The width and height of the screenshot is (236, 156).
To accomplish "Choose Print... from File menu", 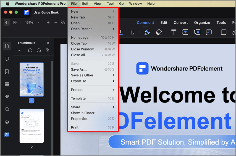I will (x=93, y=127).
